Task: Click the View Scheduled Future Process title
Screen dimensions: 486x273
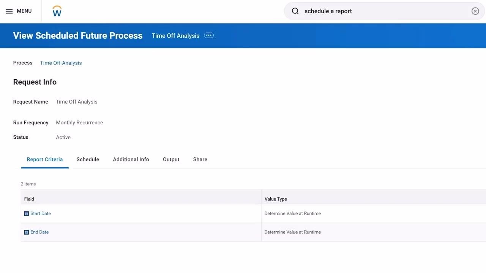Action: pos(78,36)
